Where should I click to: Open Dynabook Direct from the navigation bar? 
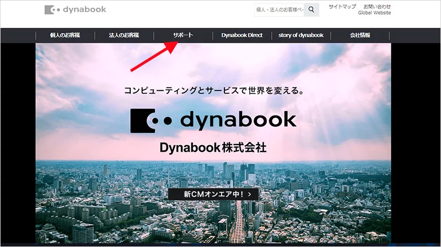click(x=242, y=35)
